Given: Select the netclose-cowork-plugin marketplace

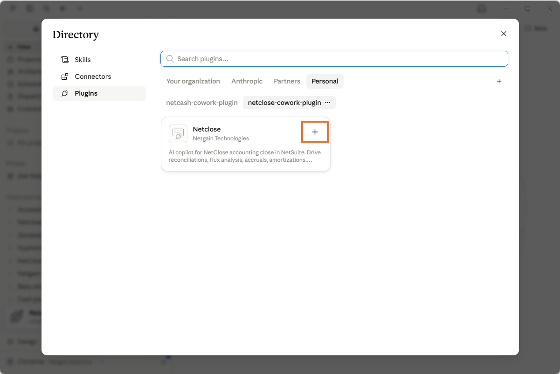Looking at the screenshot, I should click(284, 103).
